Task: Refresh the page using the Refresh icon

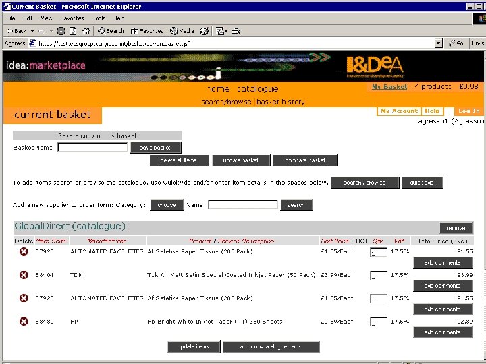Action: (x=73, y=31)
